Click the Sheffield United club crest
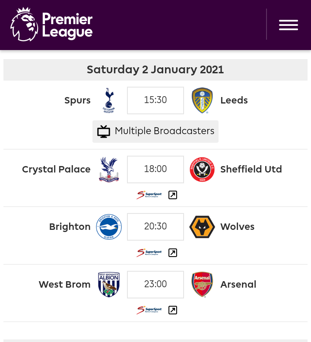 click(x=202, y=169)
